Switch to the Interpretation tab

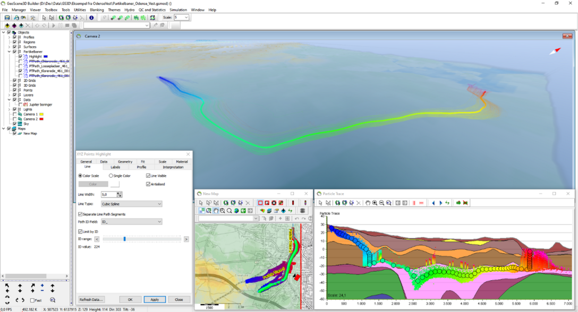(173, 167)
